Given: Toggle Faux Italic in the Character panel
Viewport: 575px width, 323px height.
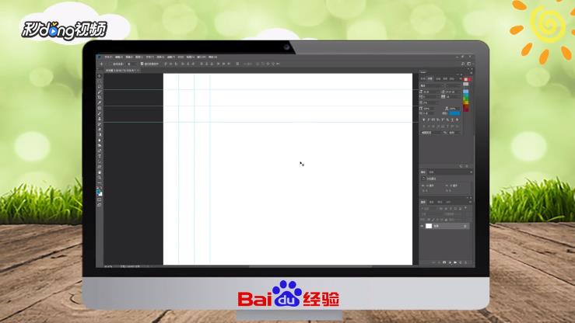Looking at the screenshot, I should click(x=428, y=120).
